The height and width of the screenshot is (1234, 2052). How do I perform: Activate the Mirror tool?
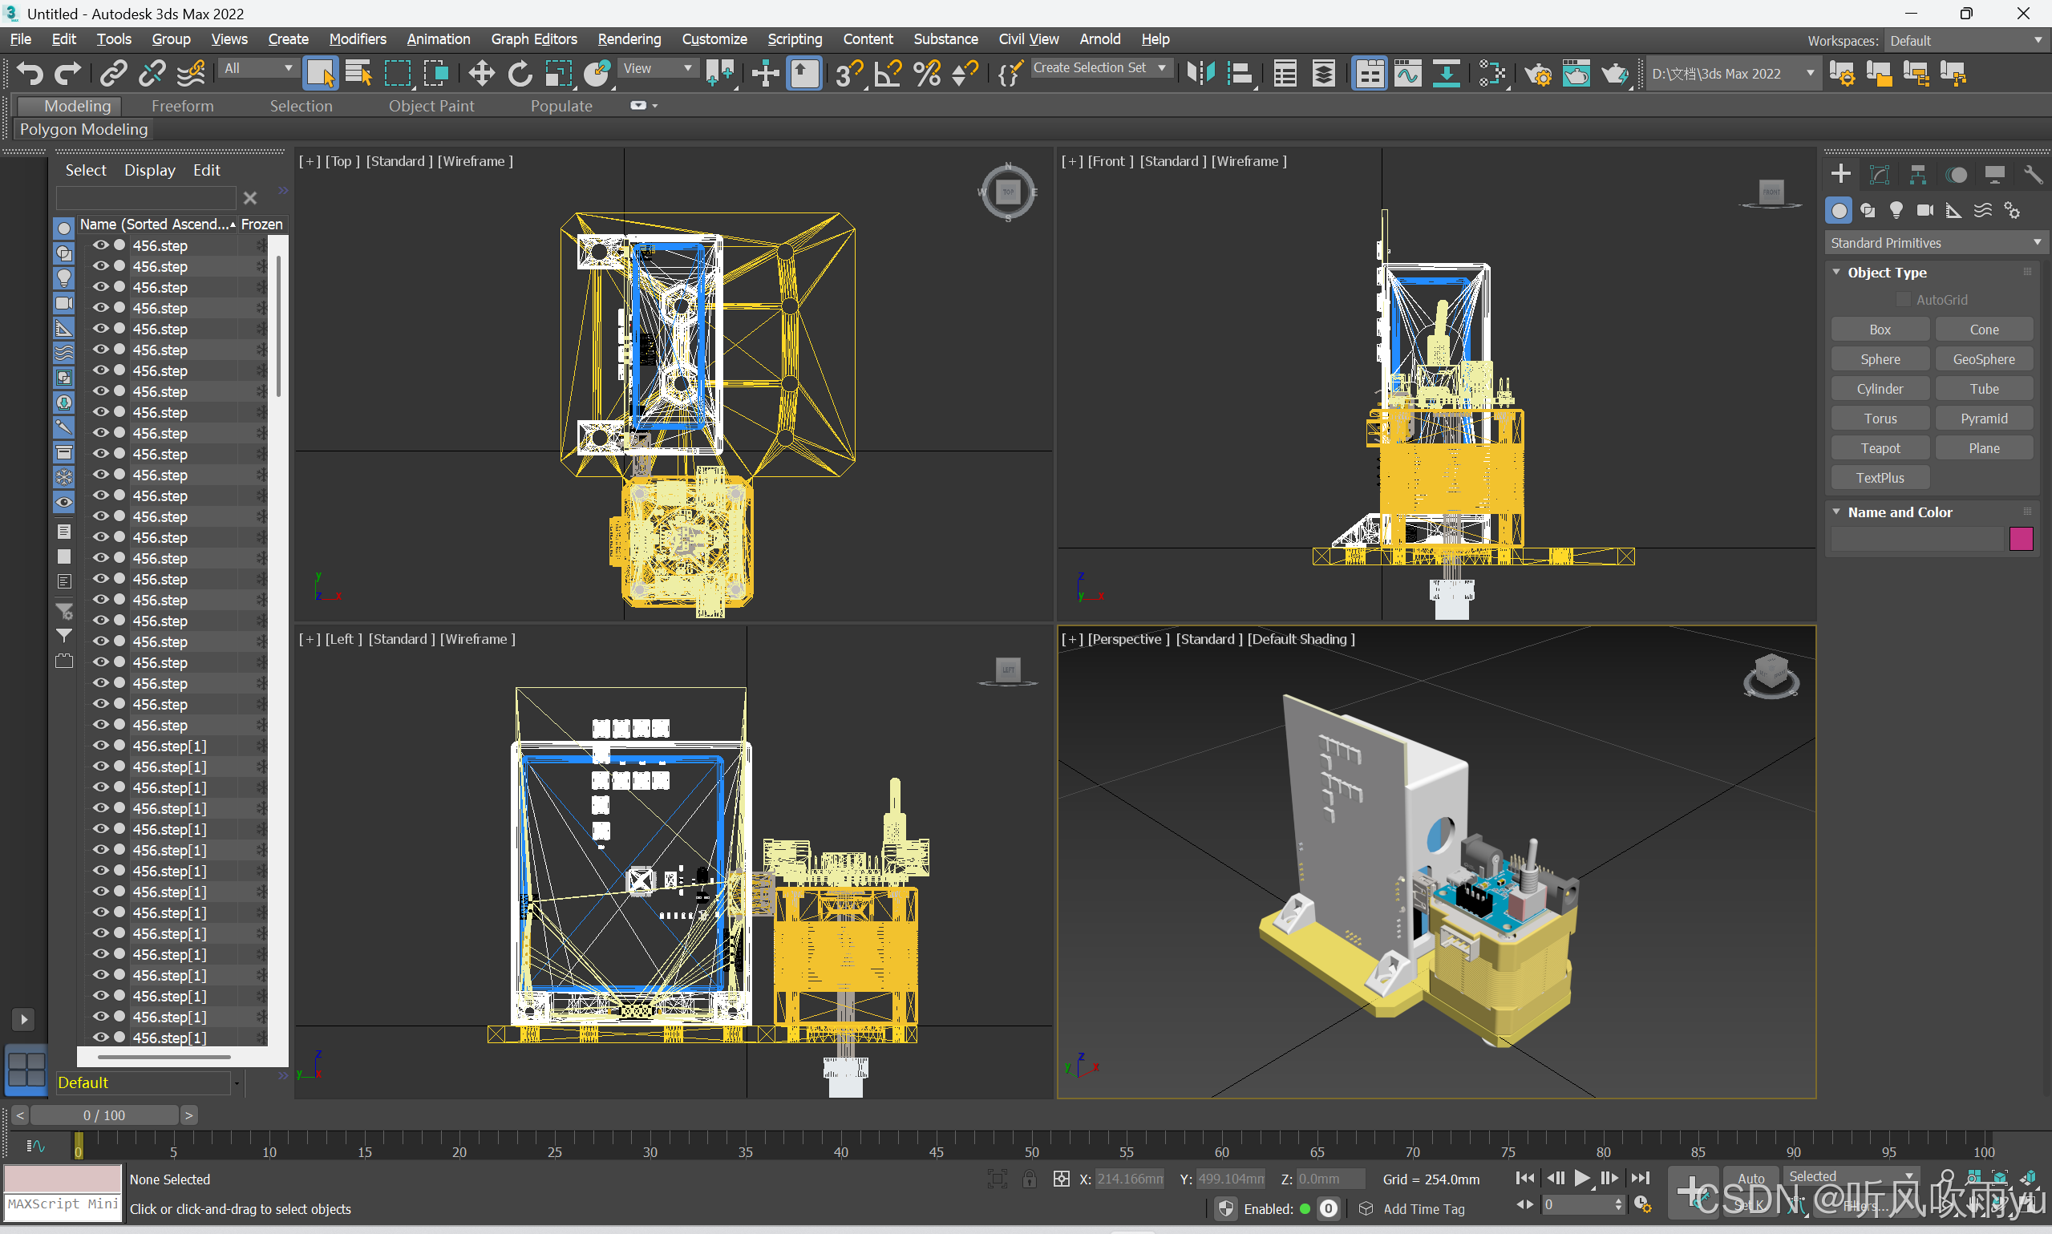coord(1200,74)
